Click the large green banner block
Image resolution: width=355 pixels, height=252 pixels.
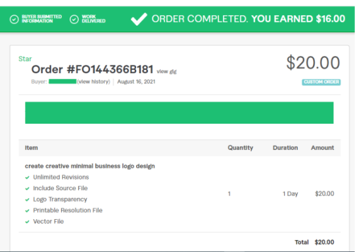point(179,113)
